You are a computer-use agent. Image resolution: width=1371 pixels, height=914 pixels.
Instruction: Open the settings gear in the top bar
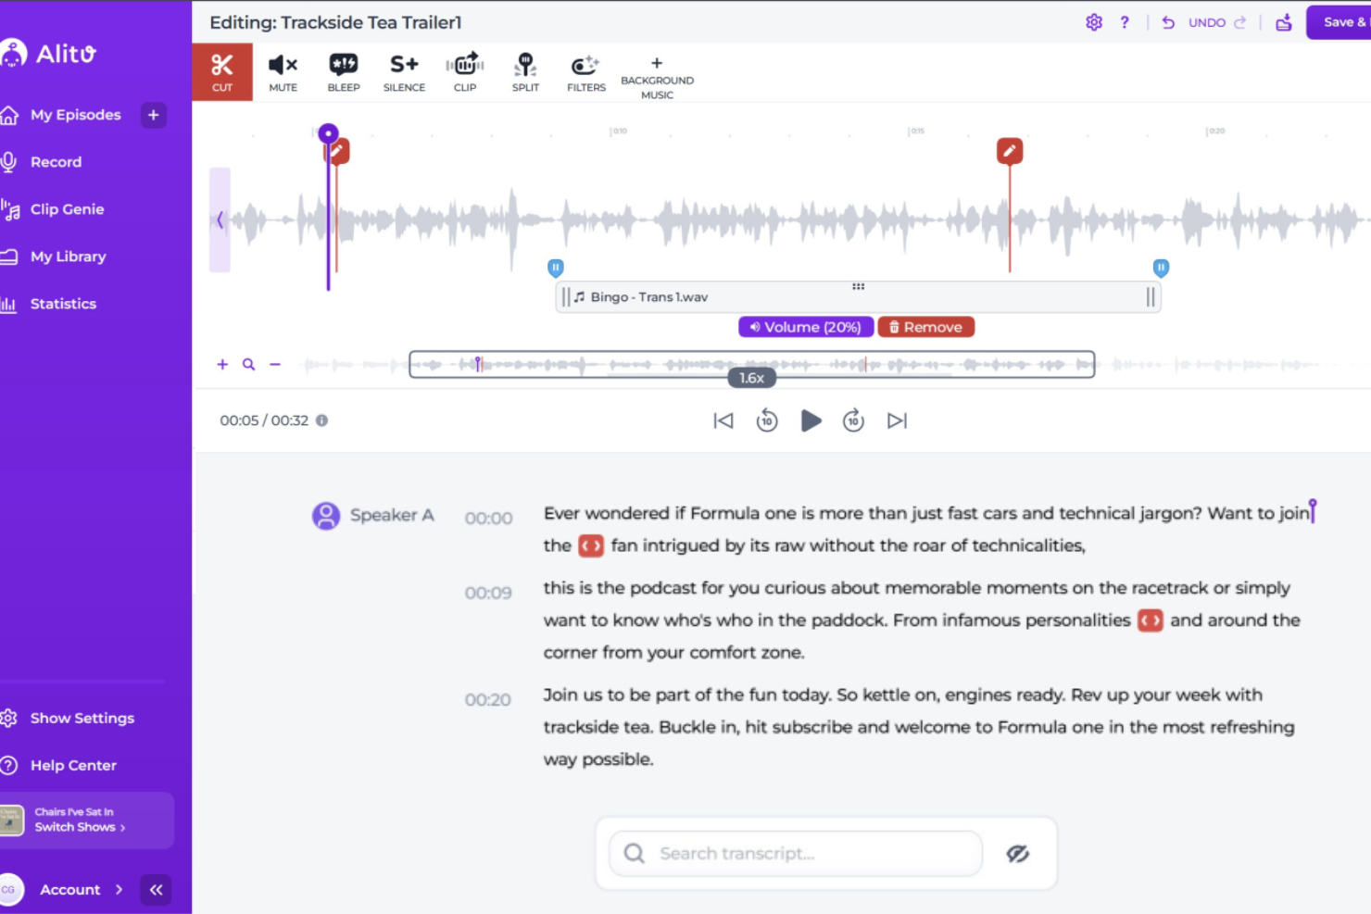(x=1094, y=21)
